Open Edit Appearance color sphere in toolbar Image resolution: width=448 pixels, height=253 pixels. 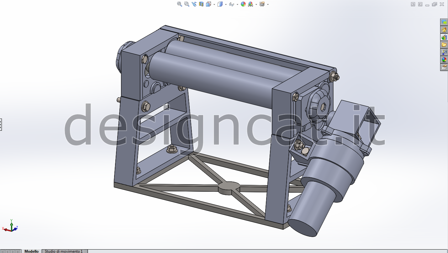(243, 4)
